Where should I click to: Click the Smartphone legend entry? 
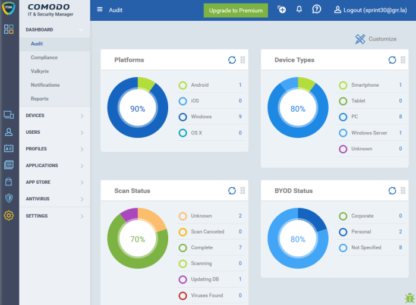[365, 85]
